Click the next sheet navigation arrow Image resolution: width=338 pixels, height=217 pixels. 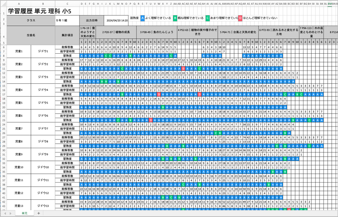[10, 213]
